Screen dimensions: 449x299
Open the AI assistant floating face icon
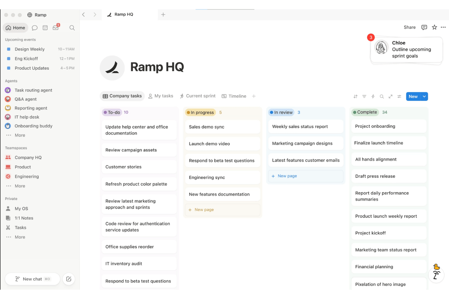436,275
